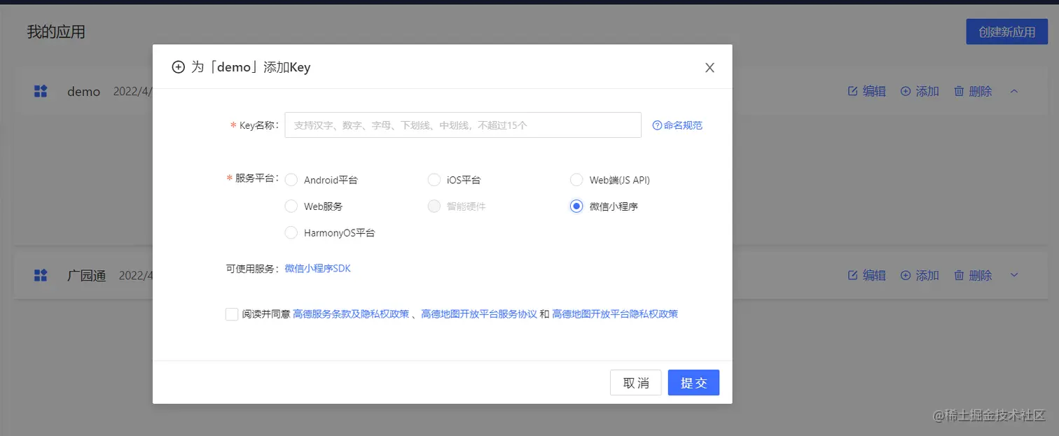Viewport: 1059px width, 436px height.
Task: Click 添加 for the 广园通 app
Action: pyautogui.click(x=920, y=276)
